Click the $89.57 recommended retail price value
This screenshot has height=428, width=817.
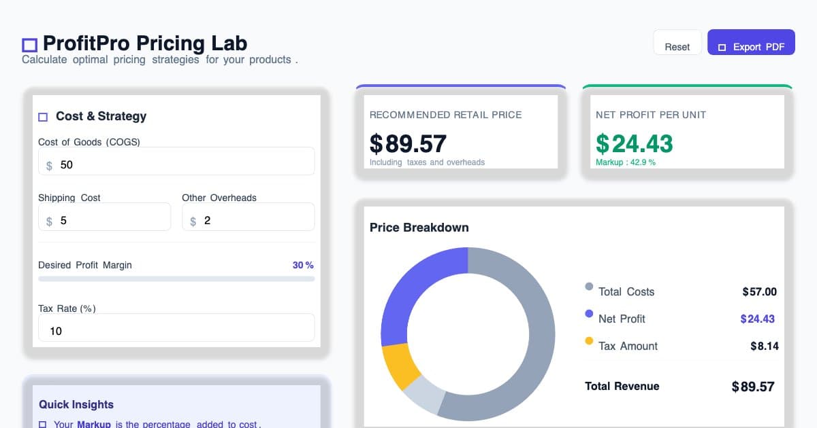(408, 143)
